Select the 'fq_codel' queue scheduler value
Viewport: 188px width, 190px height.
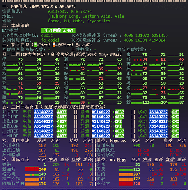tap(50, 40)
